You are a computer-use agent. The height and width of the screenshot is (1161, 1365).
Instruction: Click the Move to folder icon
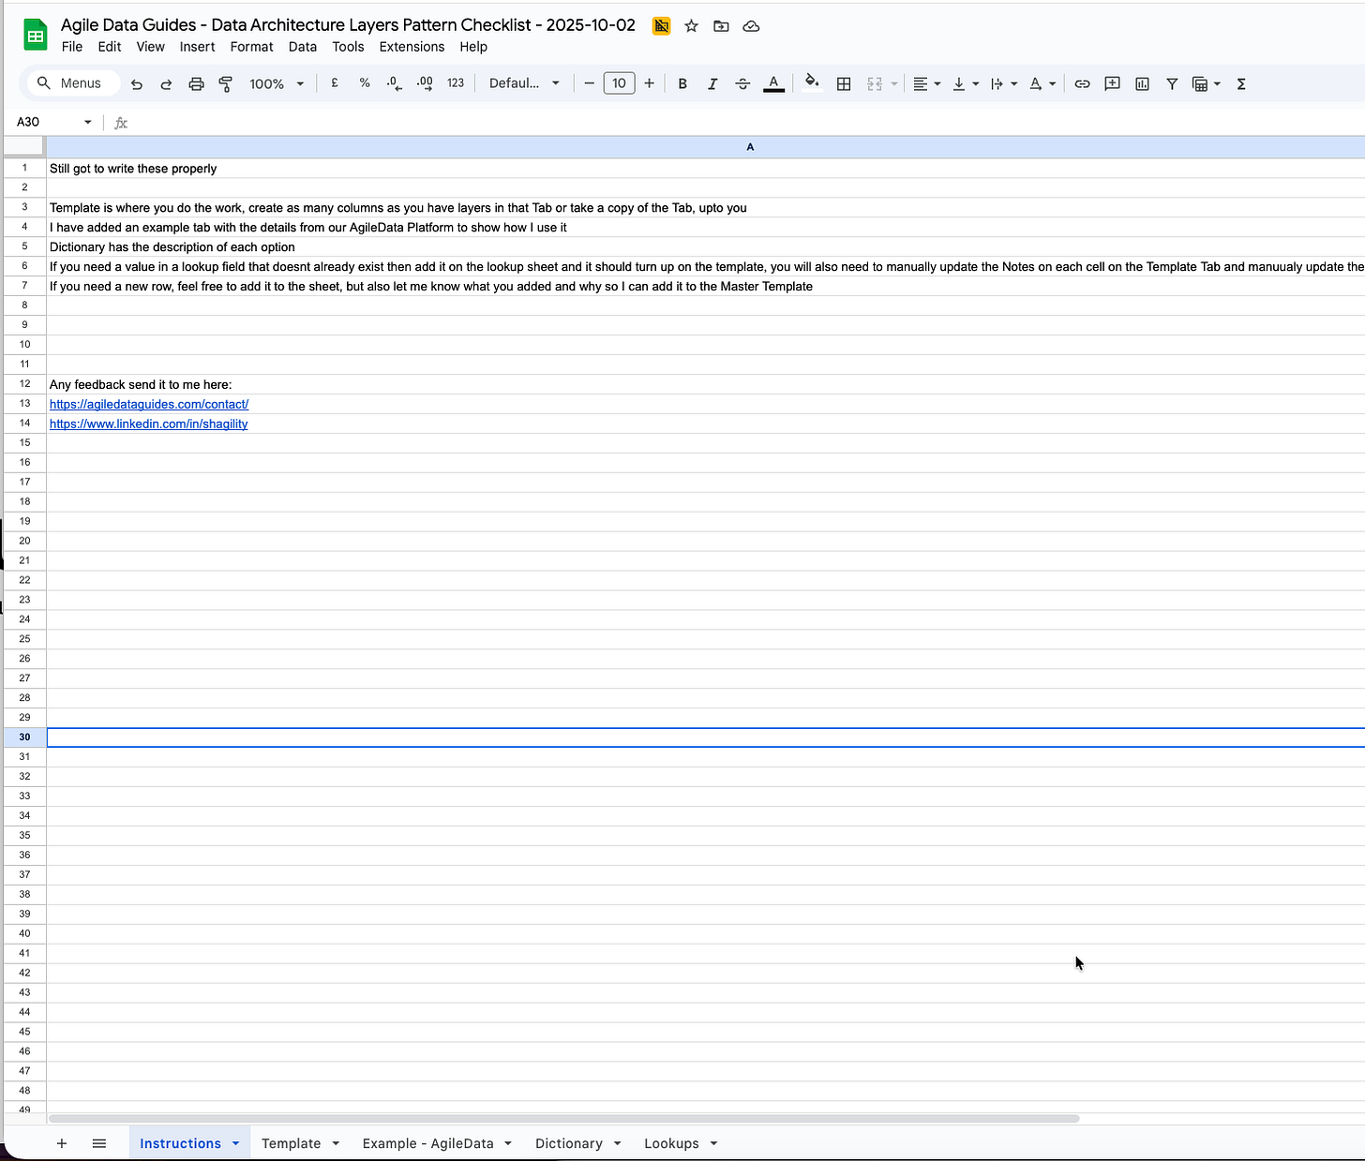tap(721, 26)
